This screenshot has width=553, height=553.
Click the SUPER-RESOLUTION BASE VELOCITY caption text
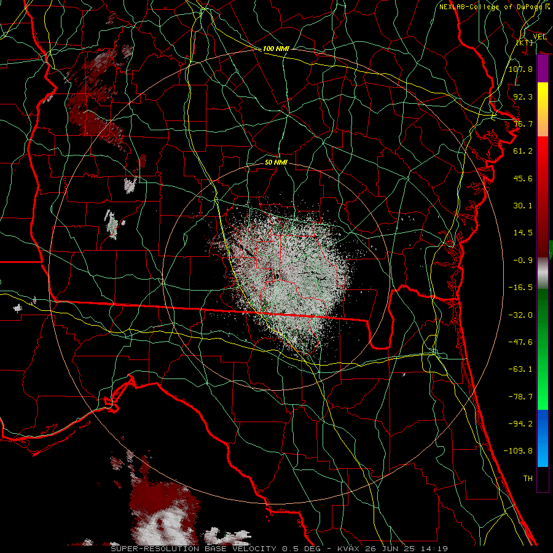(x=194, y=549)
